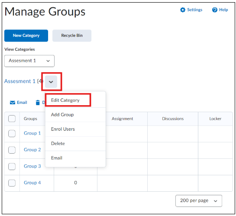Click the Delete trash can icon
The width and height of the screenshot is (236, 216).
point(38,103)
